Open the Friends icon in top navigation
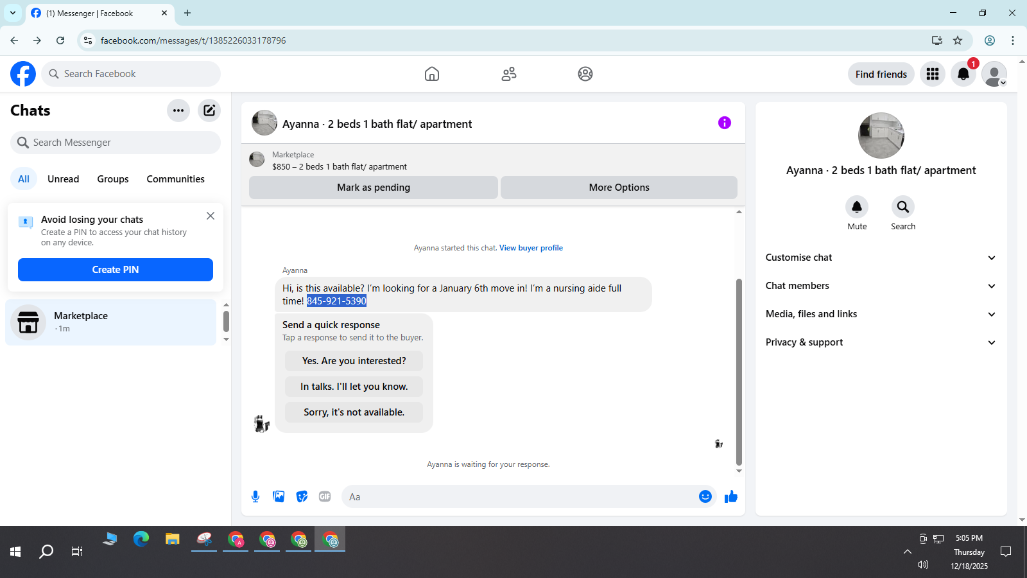The image size is (1027, 578). 509,74
